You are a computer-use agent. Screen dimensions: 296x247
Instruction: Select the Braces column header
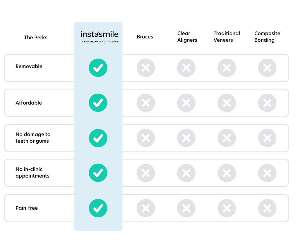[x=145, y=37]
